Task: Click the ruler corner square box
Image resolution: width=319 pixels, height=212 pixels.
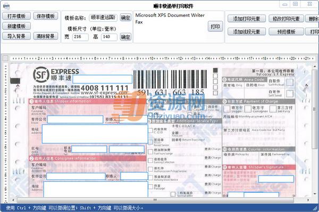Action: (x=5, y=58)
